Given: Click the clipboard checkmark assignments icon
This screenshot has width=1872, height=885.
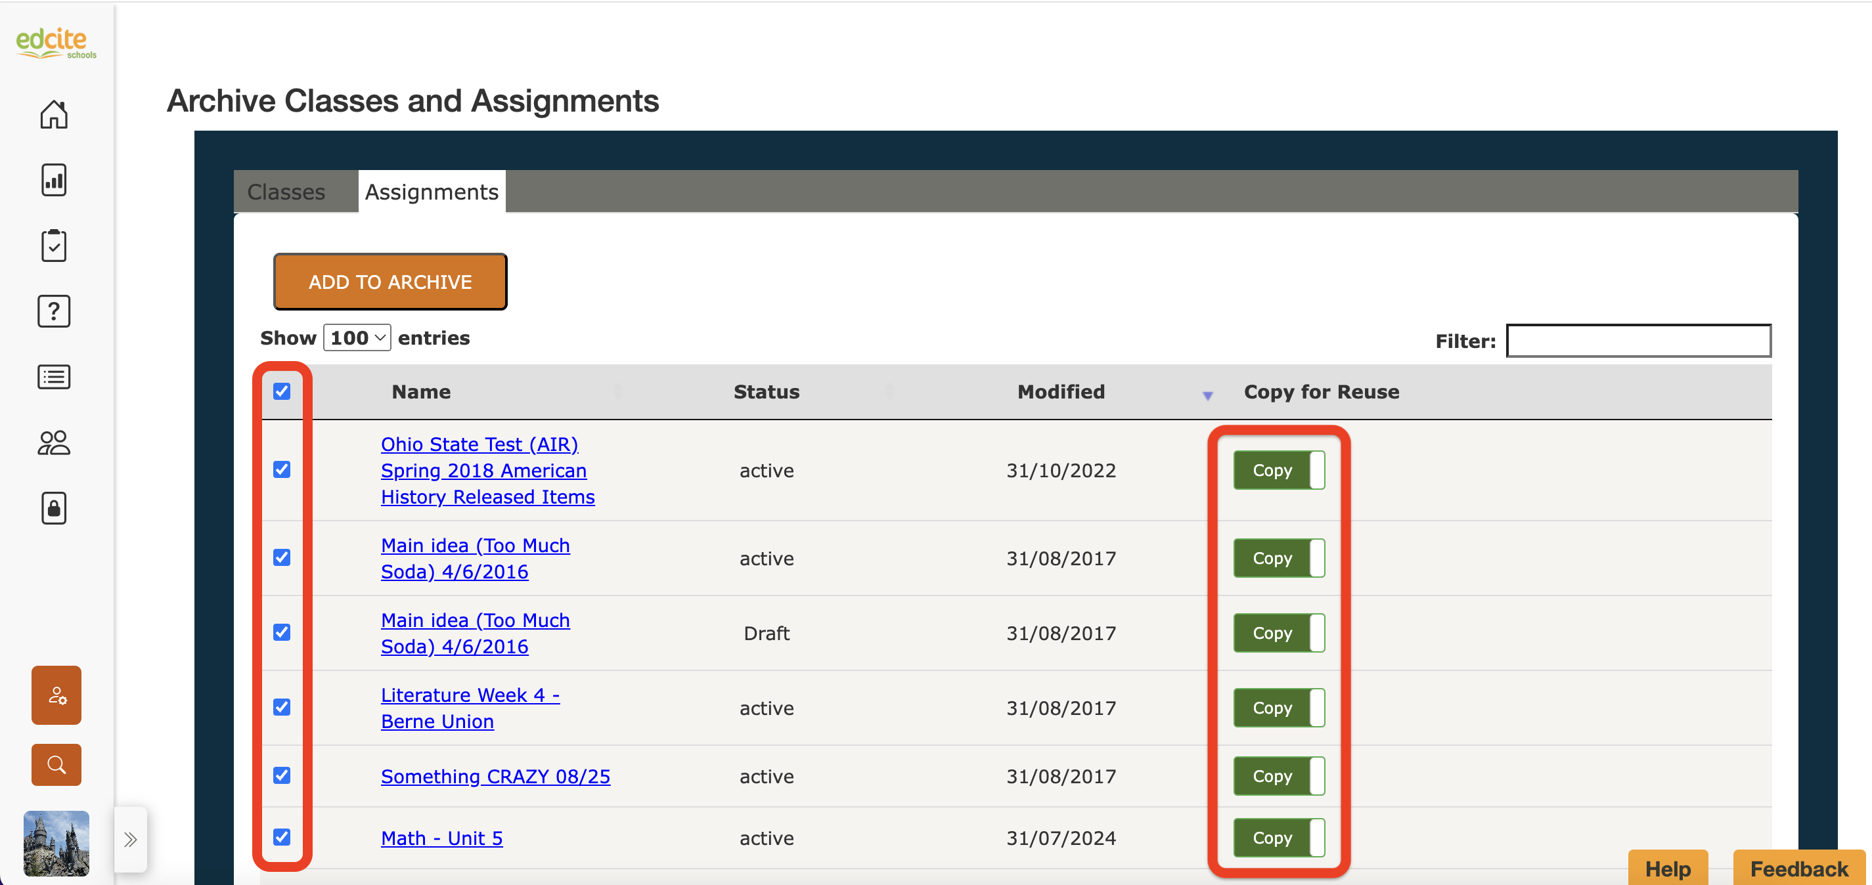Looking at the screenshot, I should [54, 246].
